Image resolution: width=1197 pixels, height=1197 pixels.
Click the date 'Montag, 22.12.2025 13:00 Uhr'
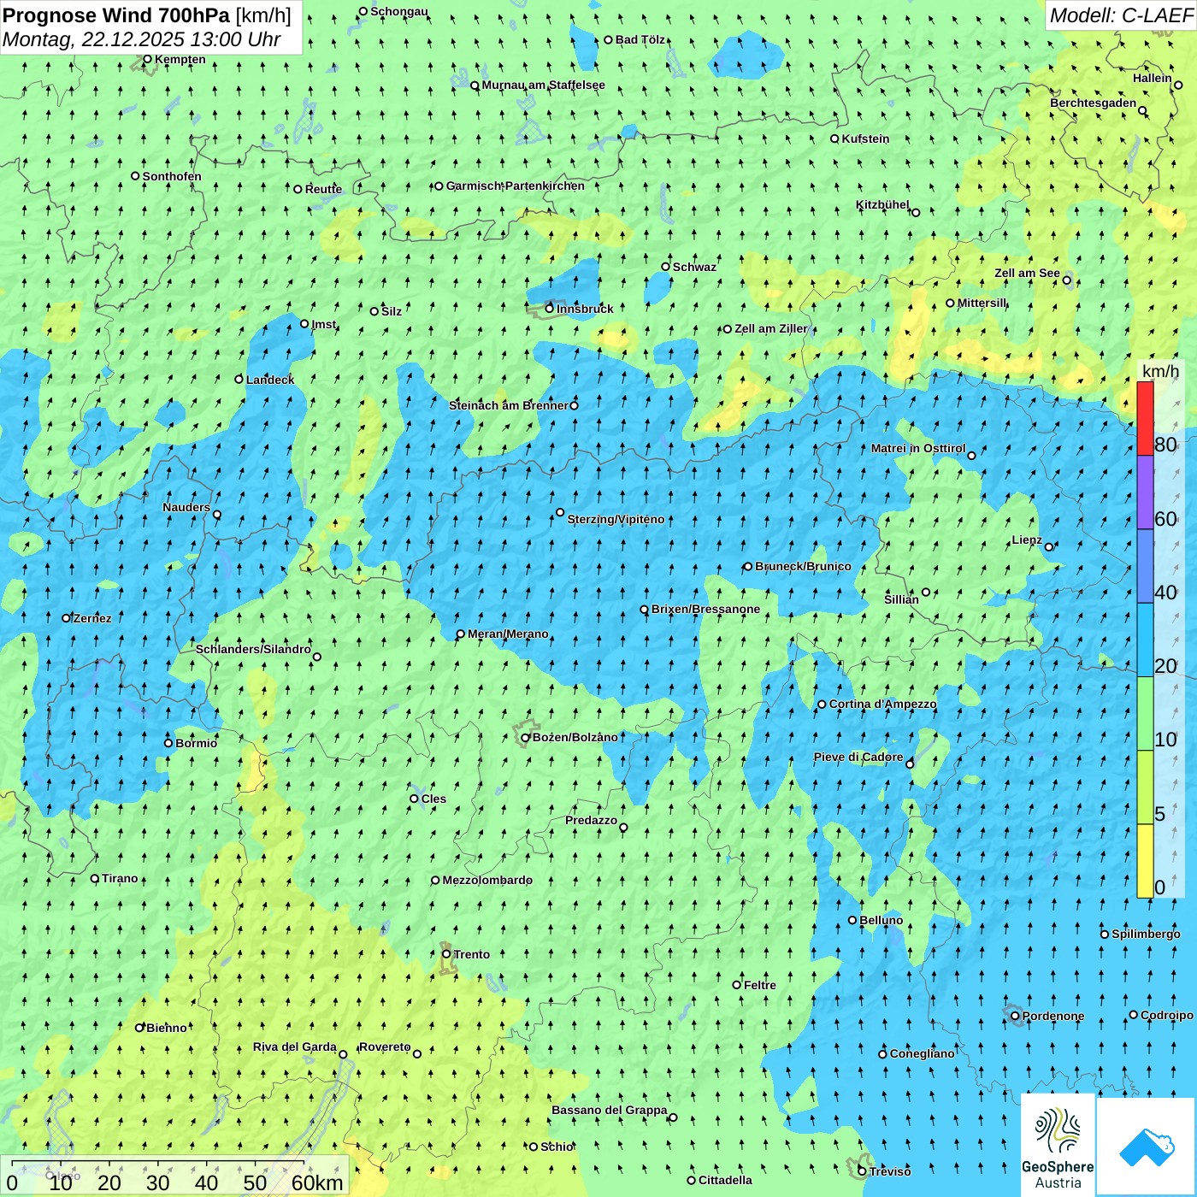(x=142, y=39)
